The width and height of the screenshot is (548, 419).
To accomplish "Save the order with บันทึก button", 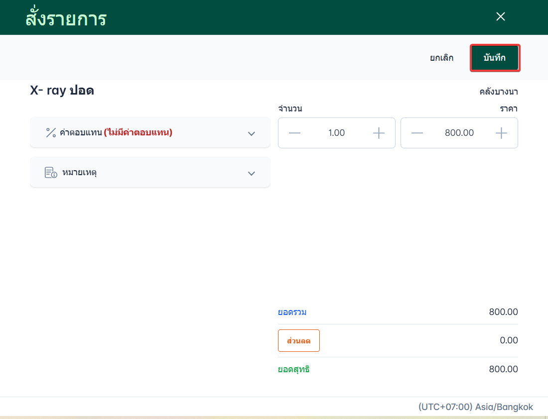I will point(495,58).
